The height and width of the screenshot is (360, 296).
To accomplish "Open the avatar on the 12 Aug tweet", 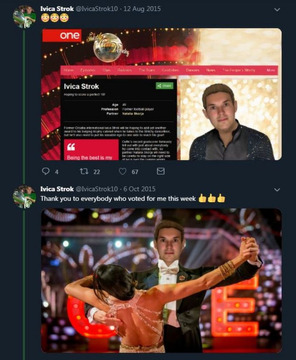I will coord(24,17).
